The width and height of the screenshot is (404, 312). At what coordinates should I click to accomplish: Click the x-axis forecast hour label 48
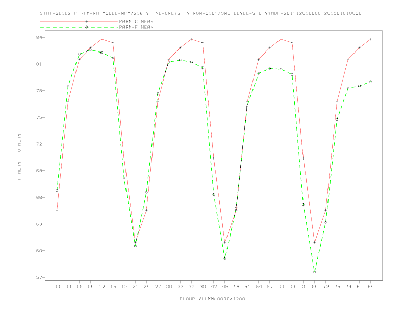pos(236,287)
